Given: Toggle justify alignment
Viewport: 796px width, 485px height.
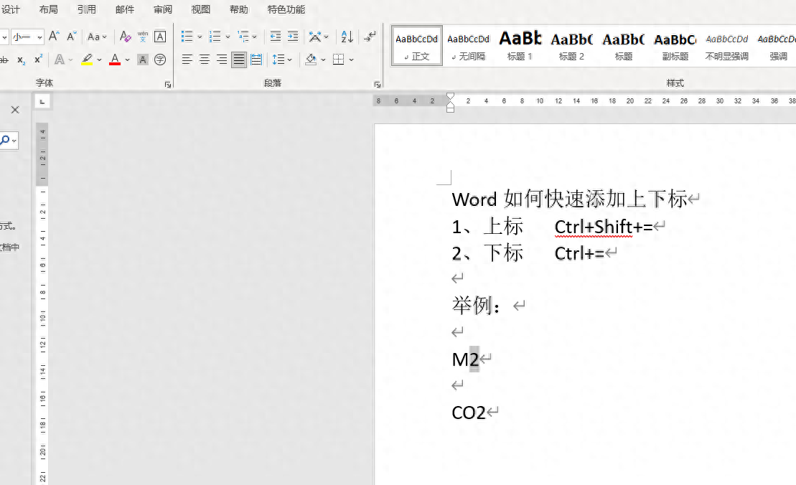Looking at the screenshot, I should 238,60.
